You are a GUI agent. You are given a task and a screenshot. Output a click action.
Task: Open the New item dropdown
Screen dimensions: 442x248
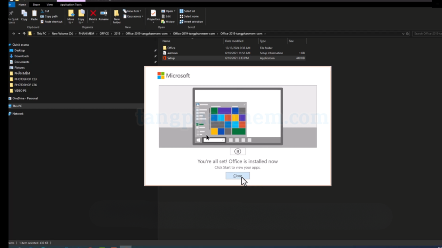132,11
